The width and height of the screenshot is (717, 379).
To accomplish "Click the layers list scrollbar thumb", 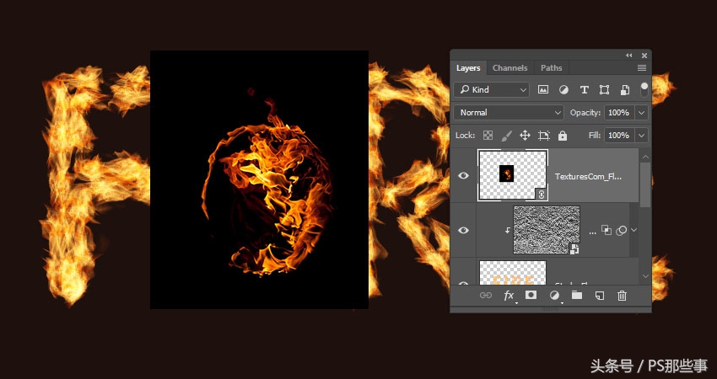I will pyautogui.click(x=645, y=185).
